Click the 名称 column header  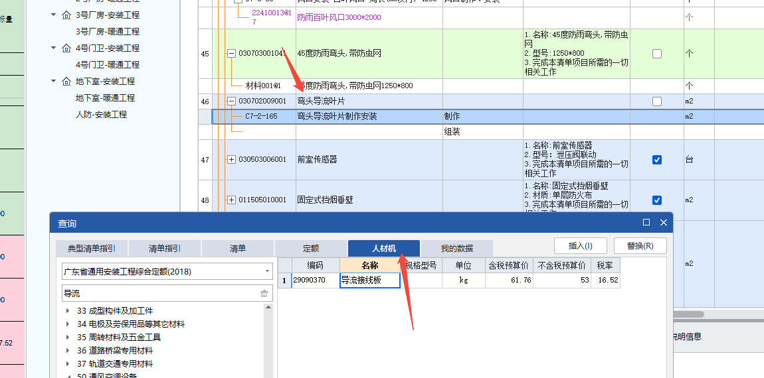(x=370, y=265)
